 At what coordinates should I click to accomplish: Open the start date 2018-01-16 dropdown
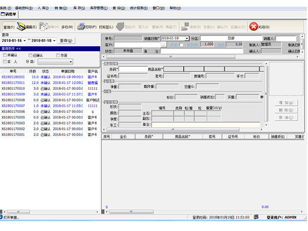pyautogui.click(x=25, y=41)
